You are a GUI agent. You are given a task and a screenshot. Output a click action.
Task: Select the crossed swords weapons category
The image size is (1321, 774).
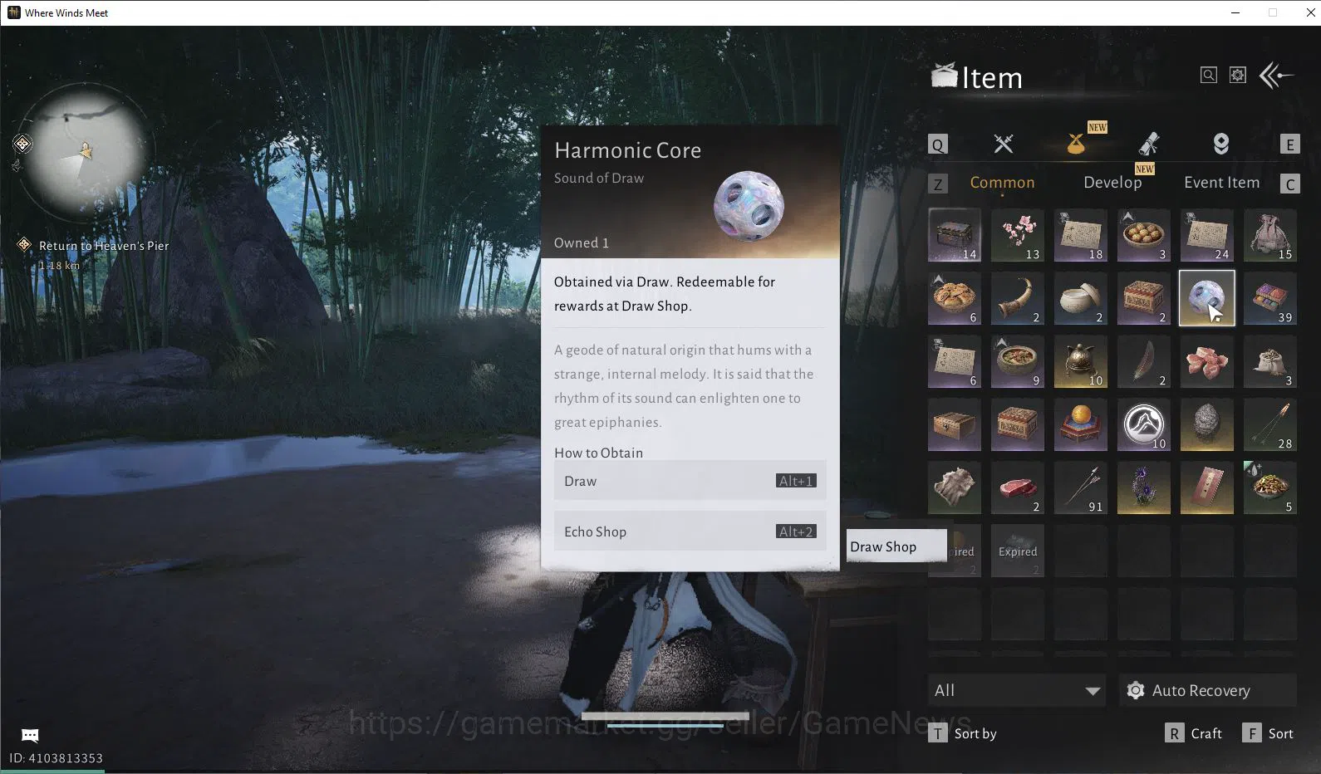pyautogui.click(x=1004, y=144)
